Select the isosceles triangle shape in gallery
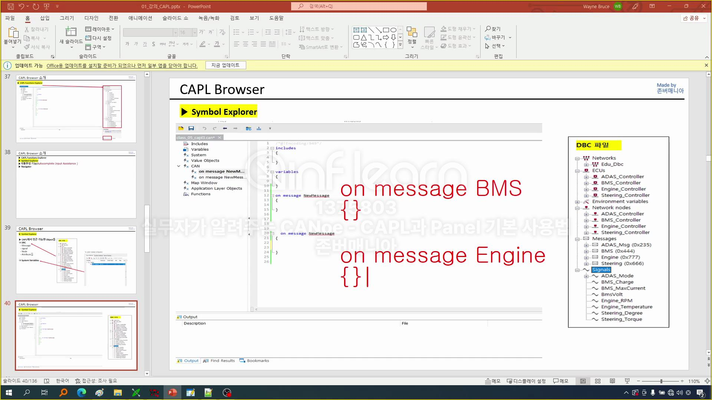712x400 pixels. (x=364, y=37)
